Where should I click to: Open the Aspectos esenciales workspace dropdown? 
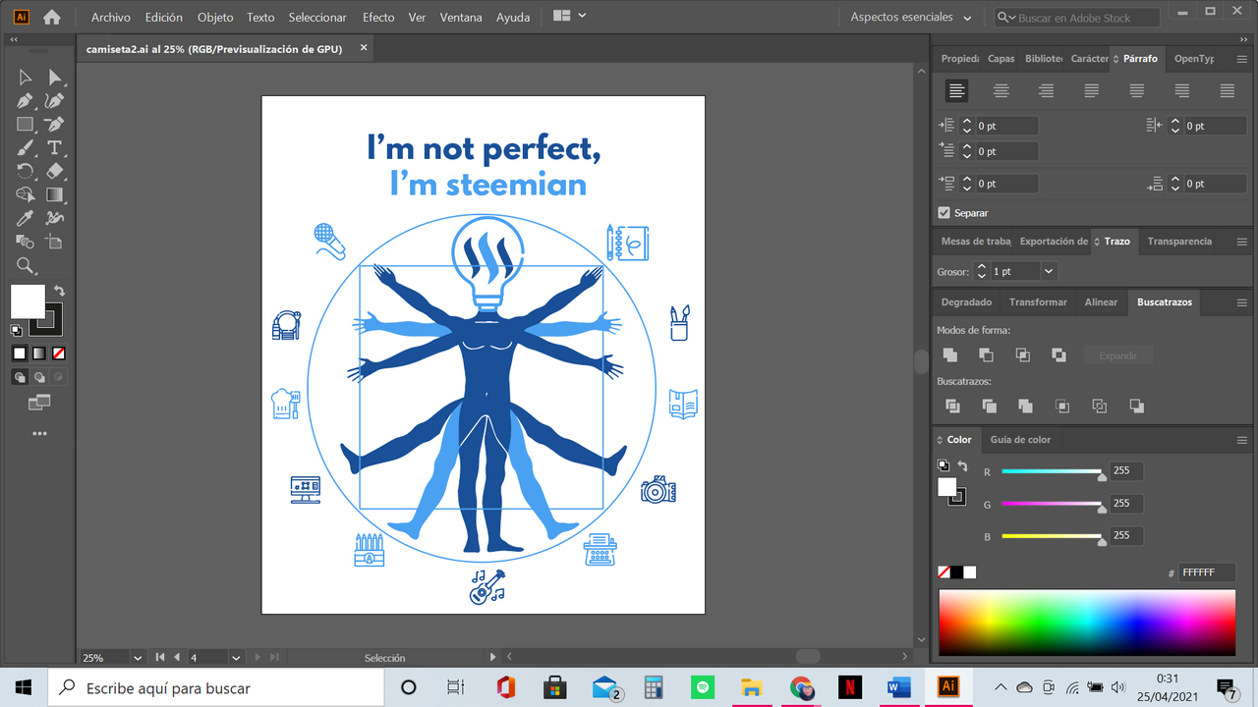[x=911, y=18]
